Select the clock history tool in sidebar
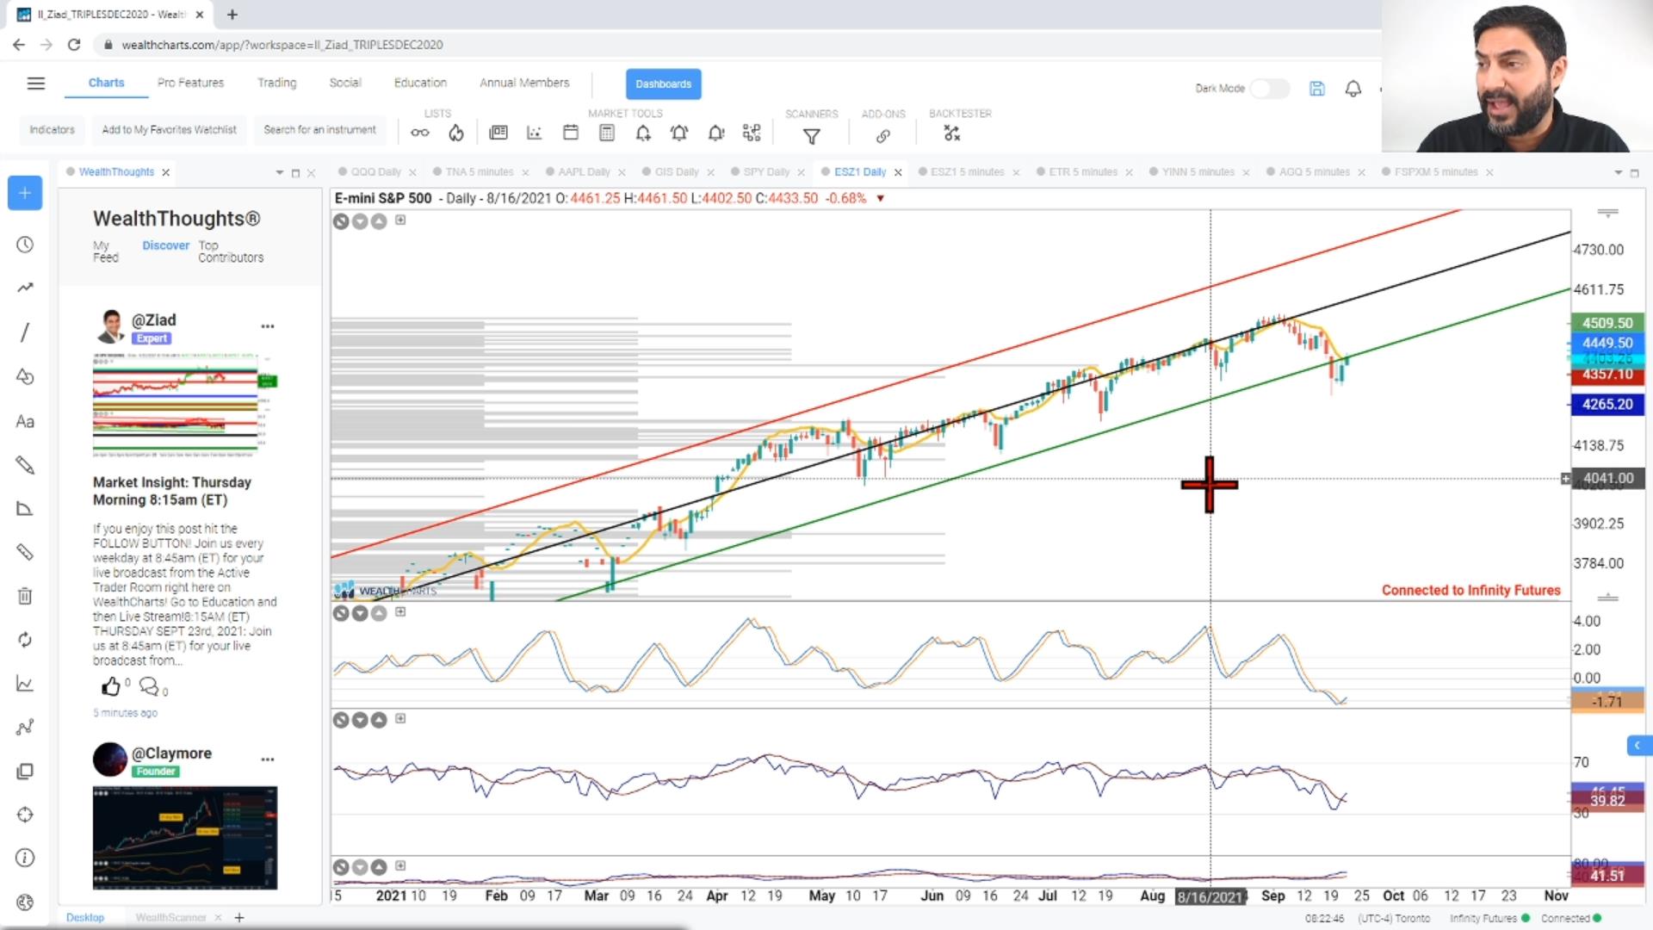Viewport: 1653px width, 930px height. point(25,245)
